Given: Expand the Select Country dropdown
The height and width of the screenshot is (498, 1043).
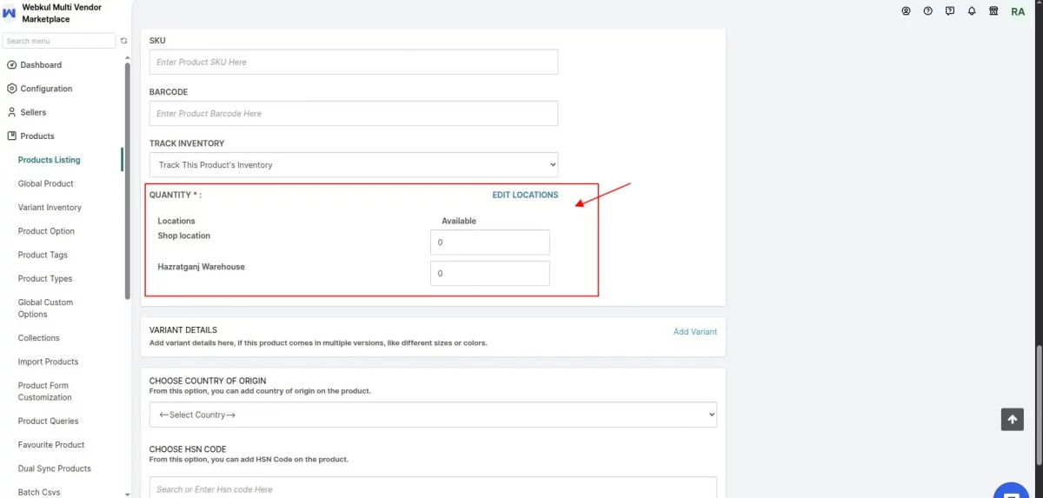Looking at the screenshot, I should tap(433, 415).
